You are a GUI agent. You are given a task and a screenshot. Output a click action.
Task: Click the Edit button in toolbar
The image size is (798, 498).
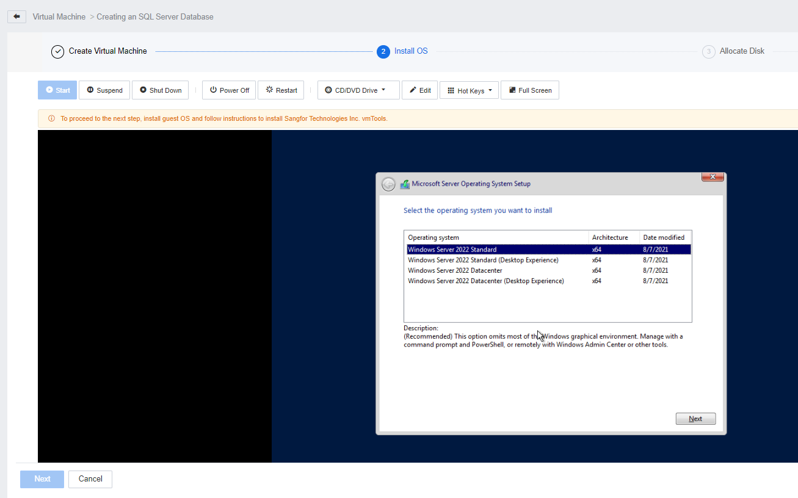point(419,90)
